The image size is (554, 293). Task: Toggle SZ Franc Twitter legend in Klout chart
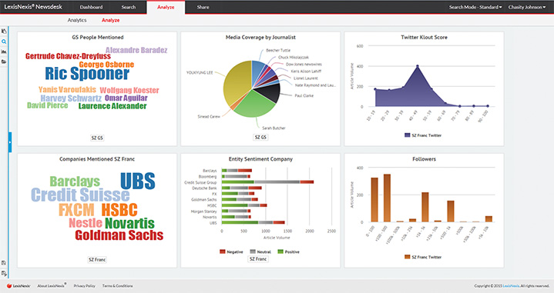pyautogui.click(x=423, y=135)
